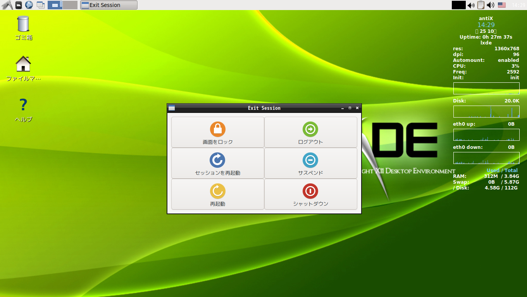Image resolution: width=527 pixels, height=297 pixels.
Task: Click the Exit Session title bar text
Action: [x=264, y=108]
